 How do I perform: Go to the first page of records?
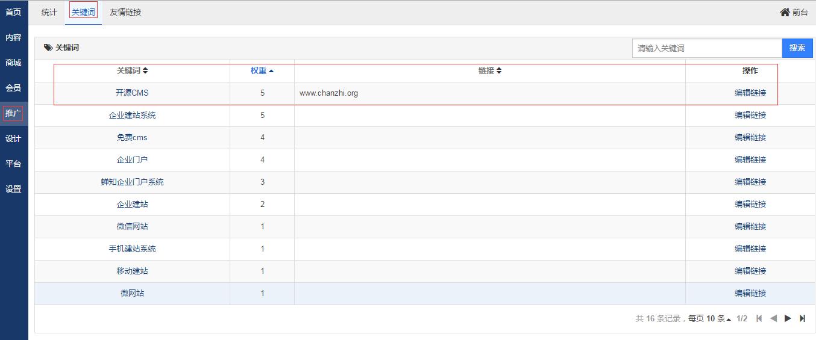(x=759, y=318)
